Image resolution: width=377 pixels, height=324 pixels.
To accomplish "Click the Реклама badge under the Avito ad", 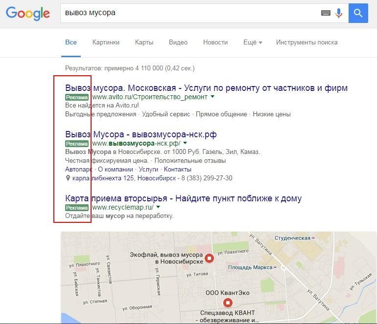I will 77,97.
